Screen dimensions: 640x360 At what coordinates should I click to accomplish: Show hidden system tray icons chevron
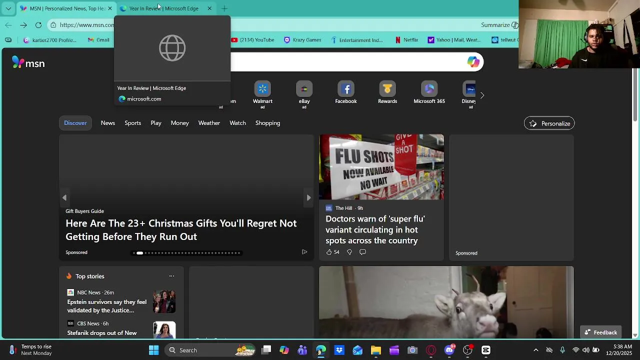(x=536, y=350)
